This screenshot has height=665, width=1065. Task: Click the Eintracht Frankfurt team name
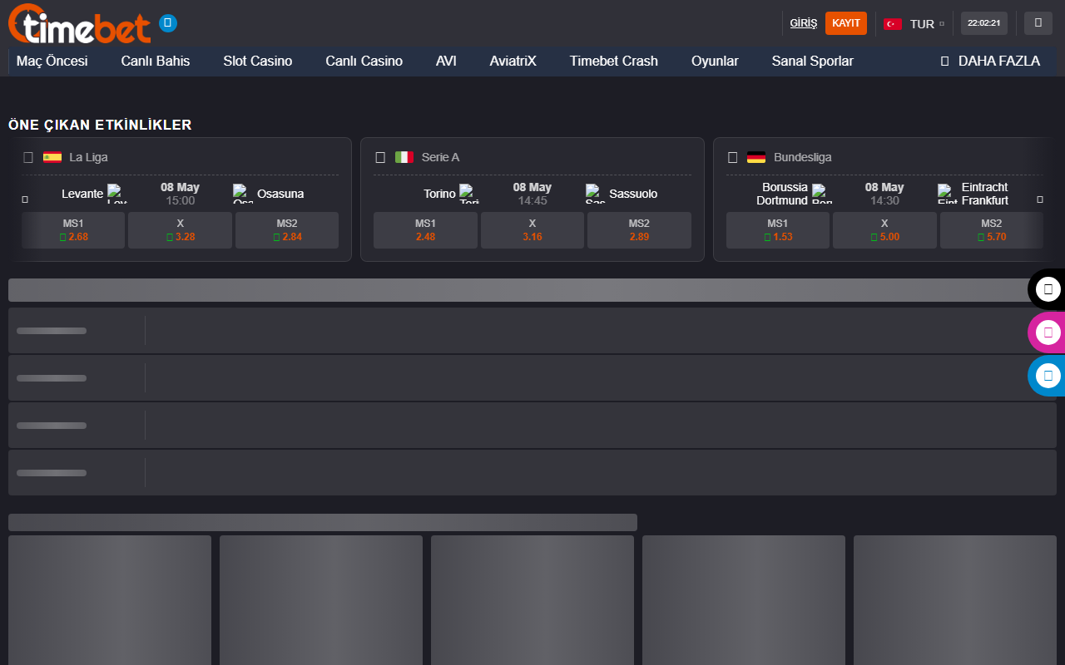click(x=985, y=194)
